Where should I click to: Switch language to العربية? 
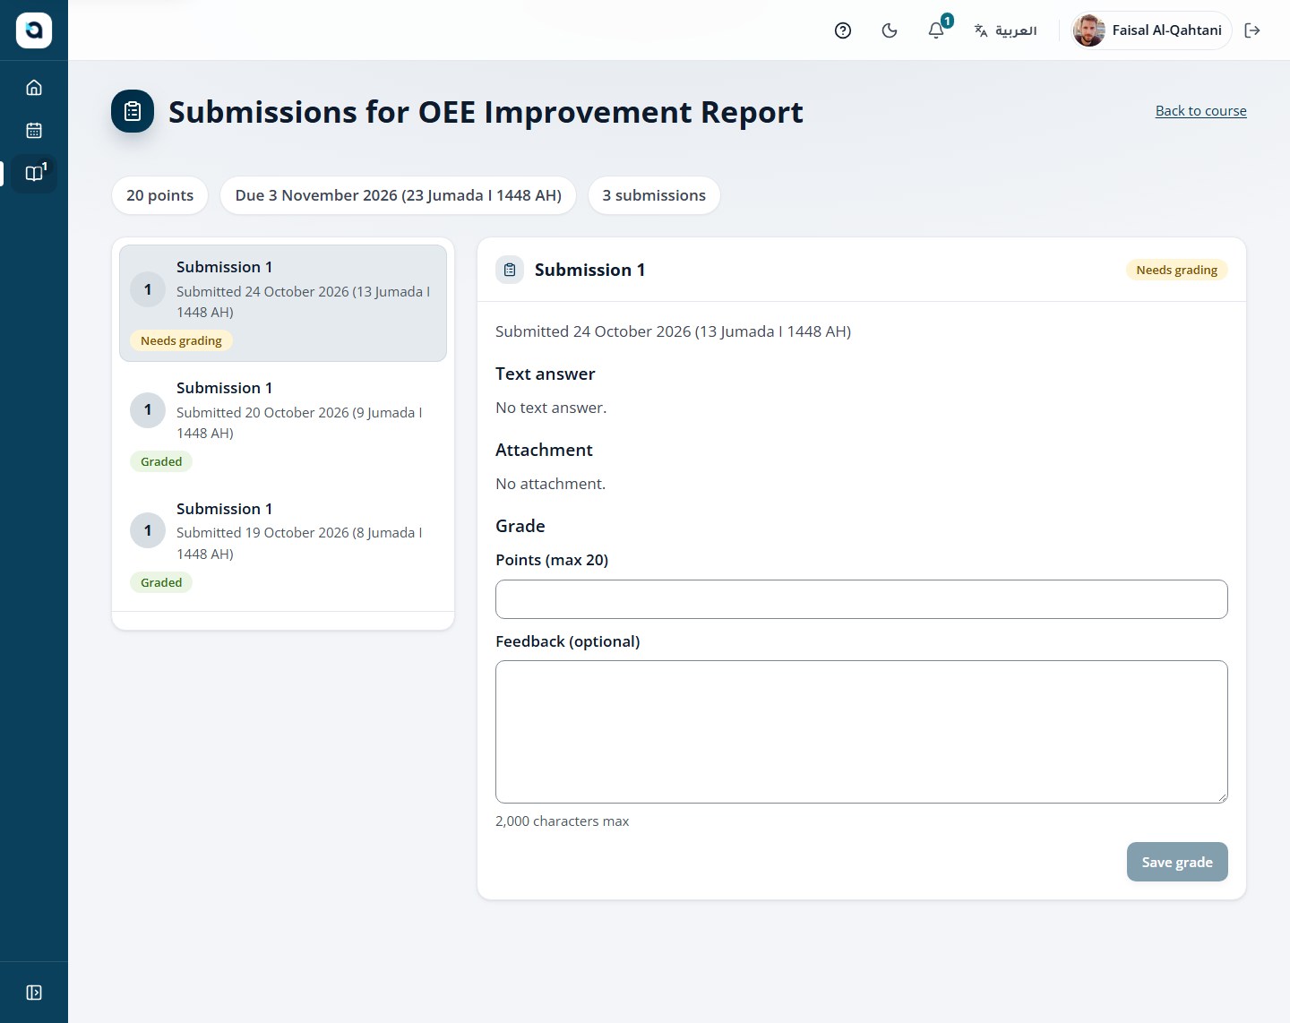pyautogui.click(x=1005, y=30)
